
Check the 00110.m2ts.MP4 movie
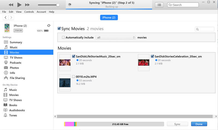pyautogui.click(x=74, y=76)
